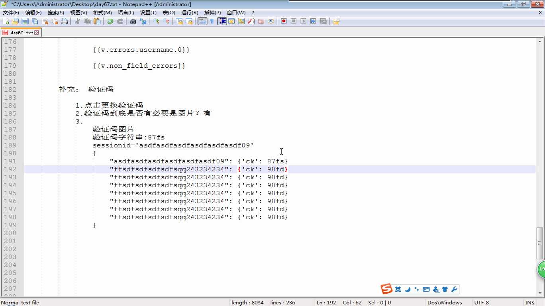Click the vertical scrollbar thumb
The width and height of the screenshot is (545, 306).
pyautogui.click(x=540, y=243)
